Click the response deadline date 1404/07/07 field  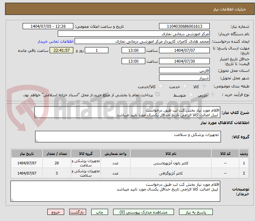coord(184,50)
